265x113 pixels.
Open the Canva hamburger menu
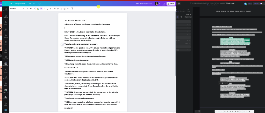point(6,4)
